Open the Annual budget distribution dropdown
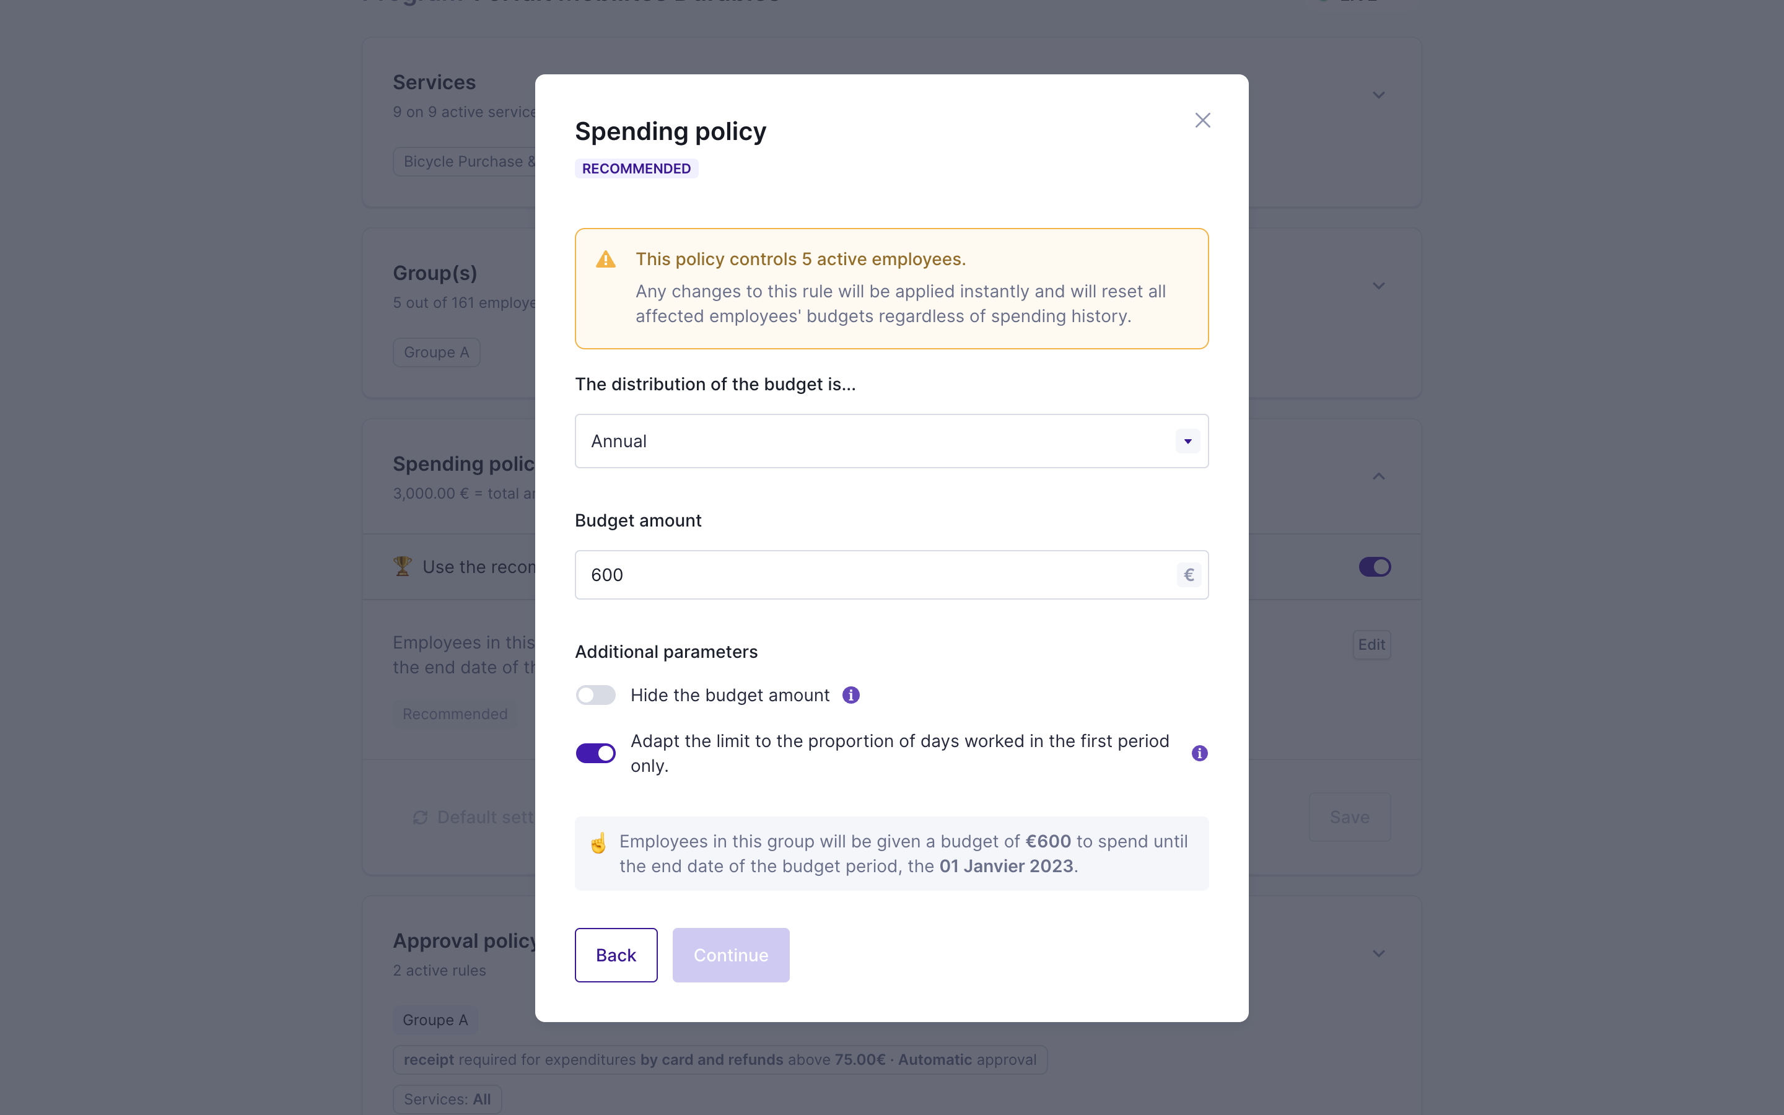The width and height of the screenshot is (1784, 1115). coord(891,441)
